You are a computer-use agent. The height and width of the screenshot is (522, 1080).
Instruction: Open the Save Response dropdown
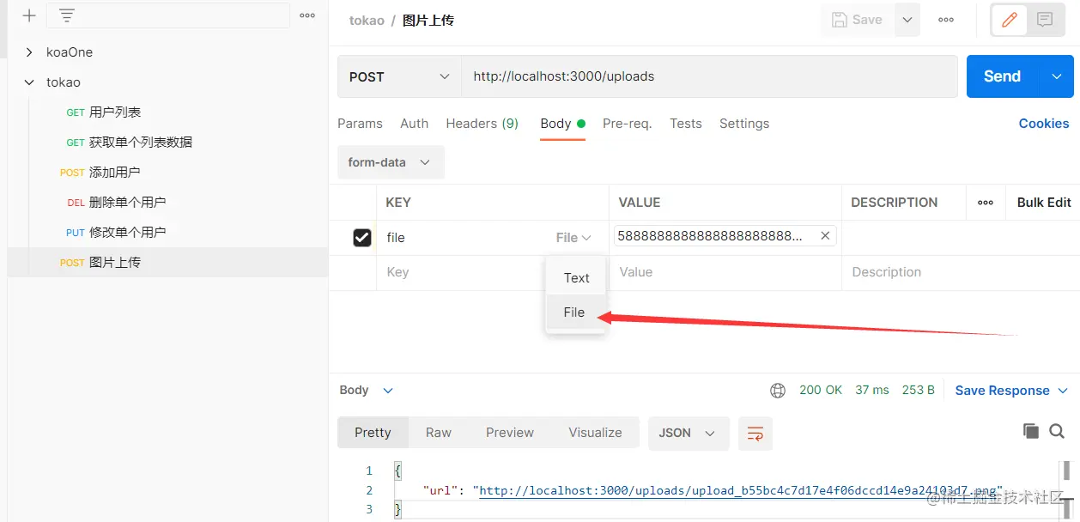(1011, 391)
